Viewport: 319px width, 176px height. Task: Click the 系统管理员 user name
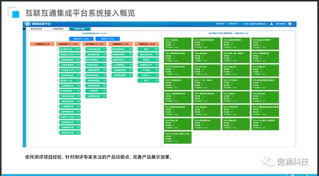point(281,24)
